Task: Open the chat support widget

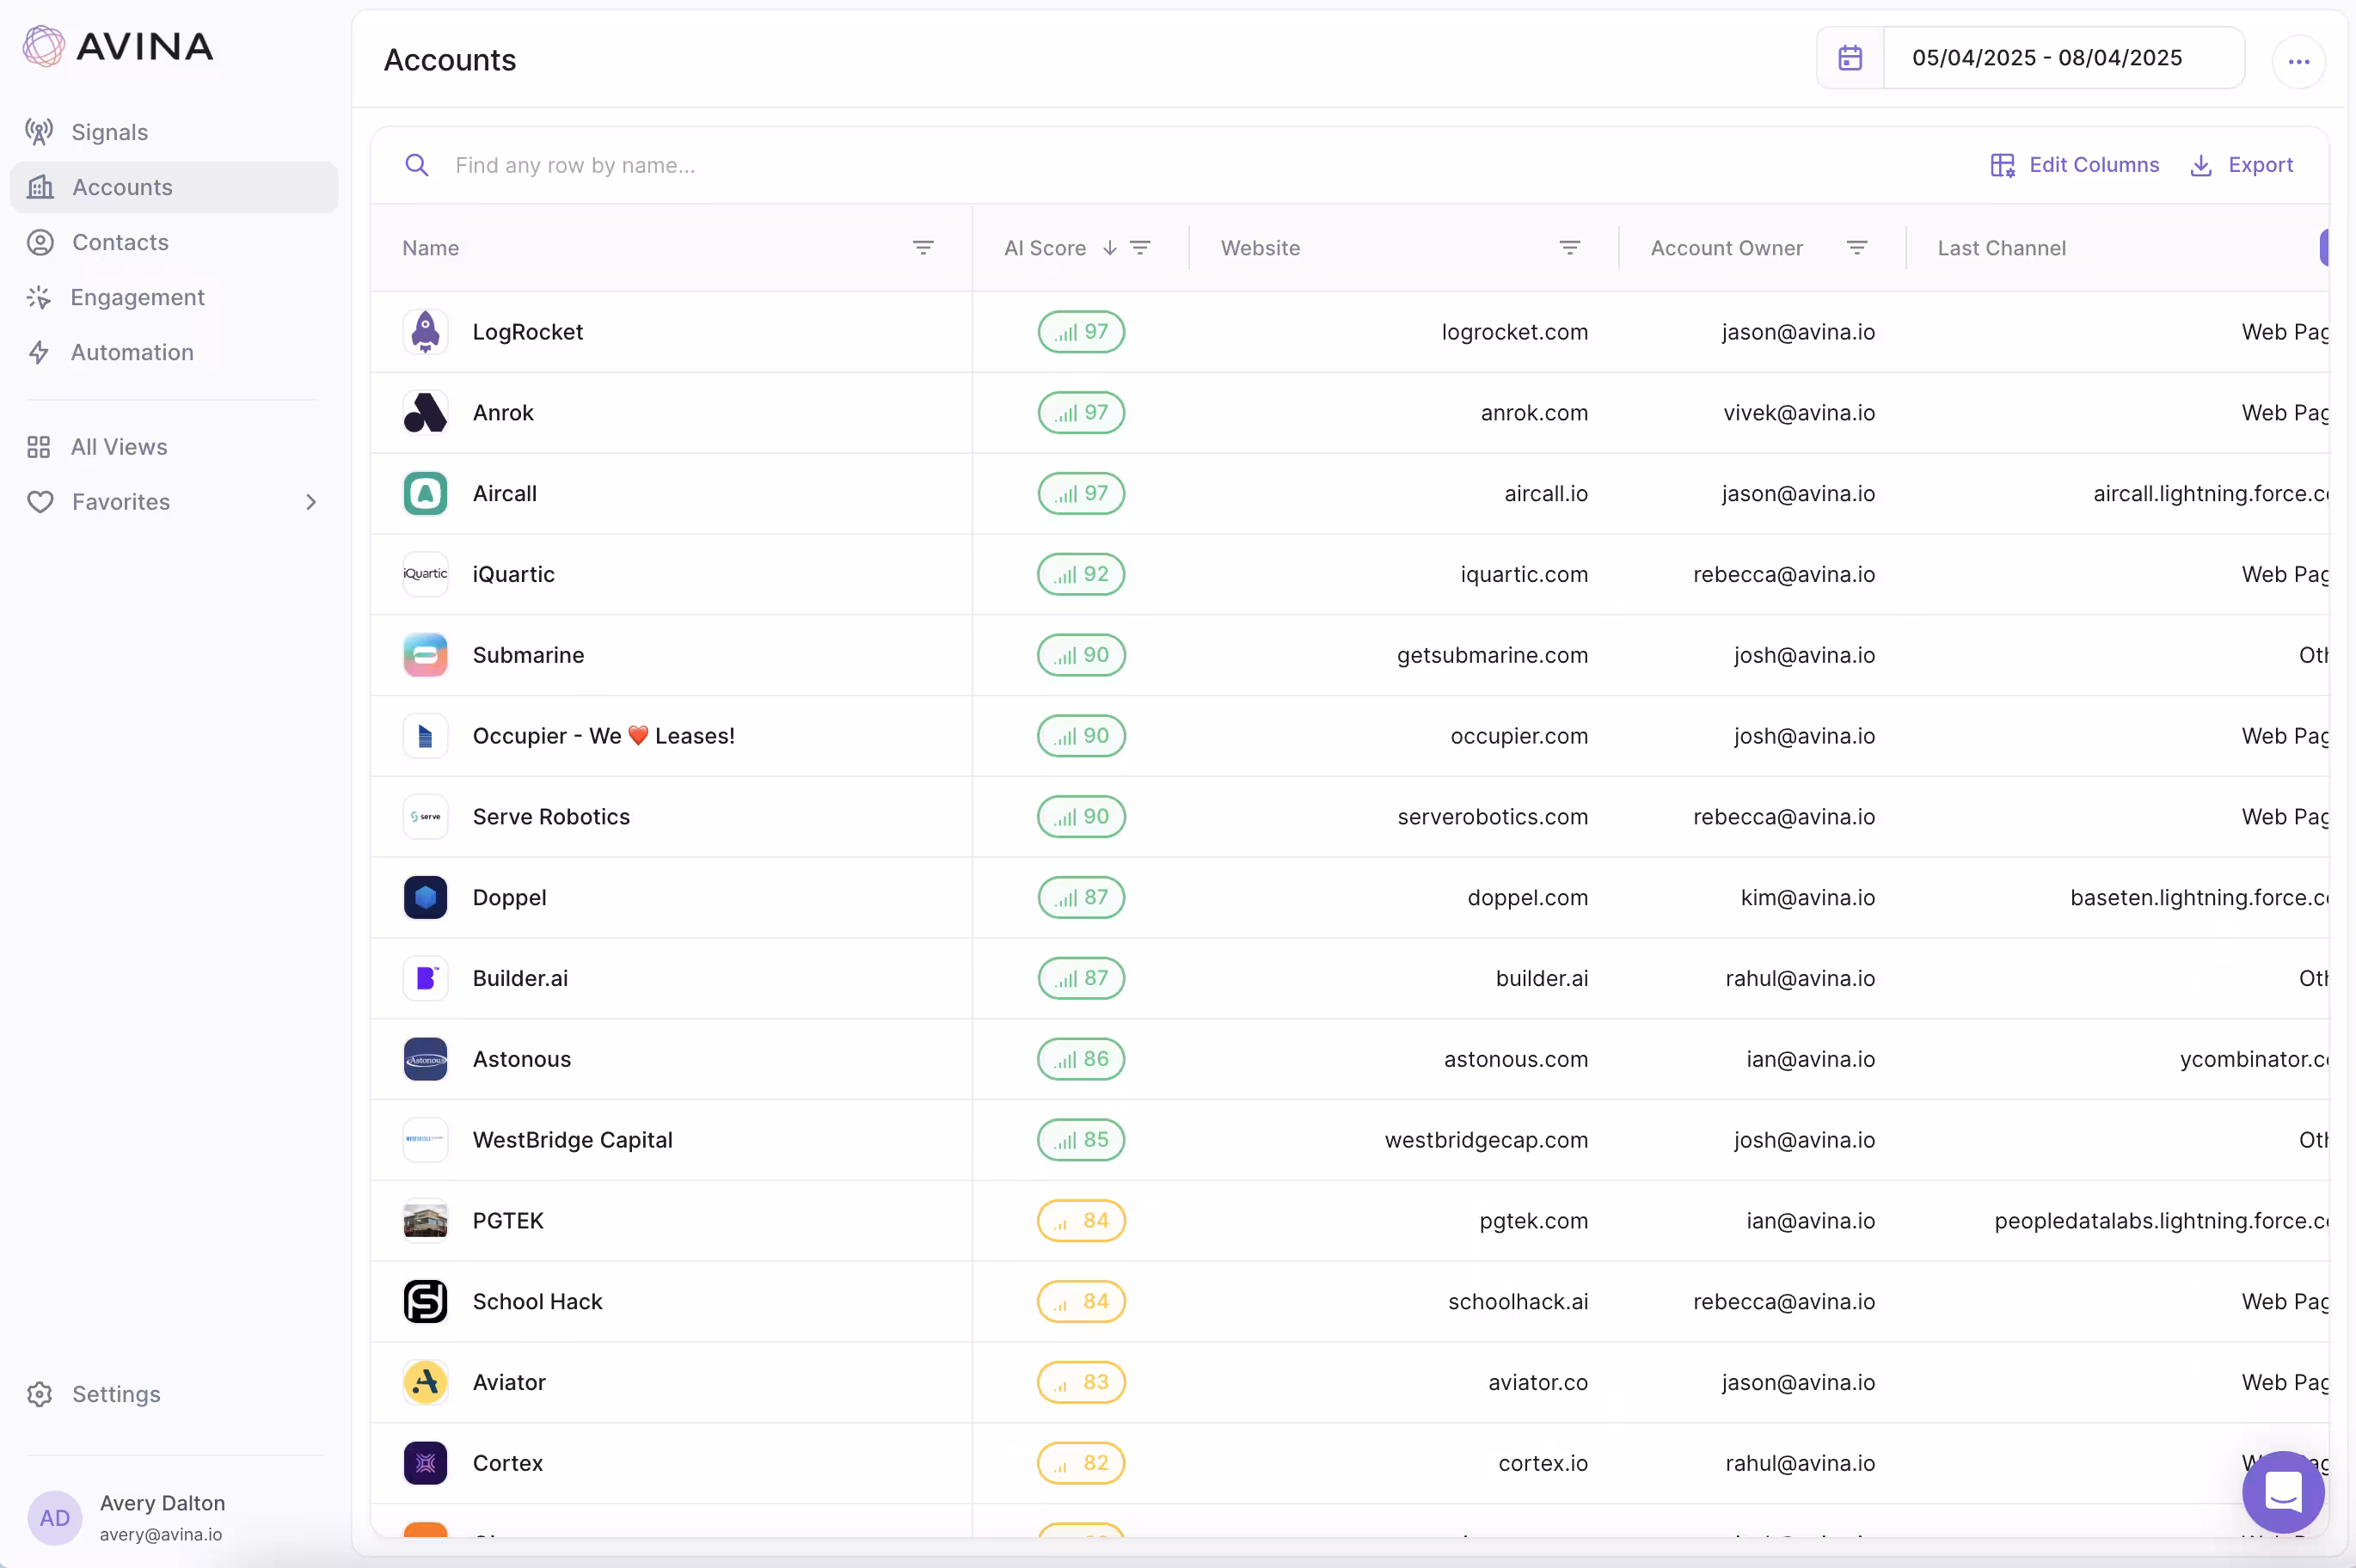Action: pos(2283,1492)
